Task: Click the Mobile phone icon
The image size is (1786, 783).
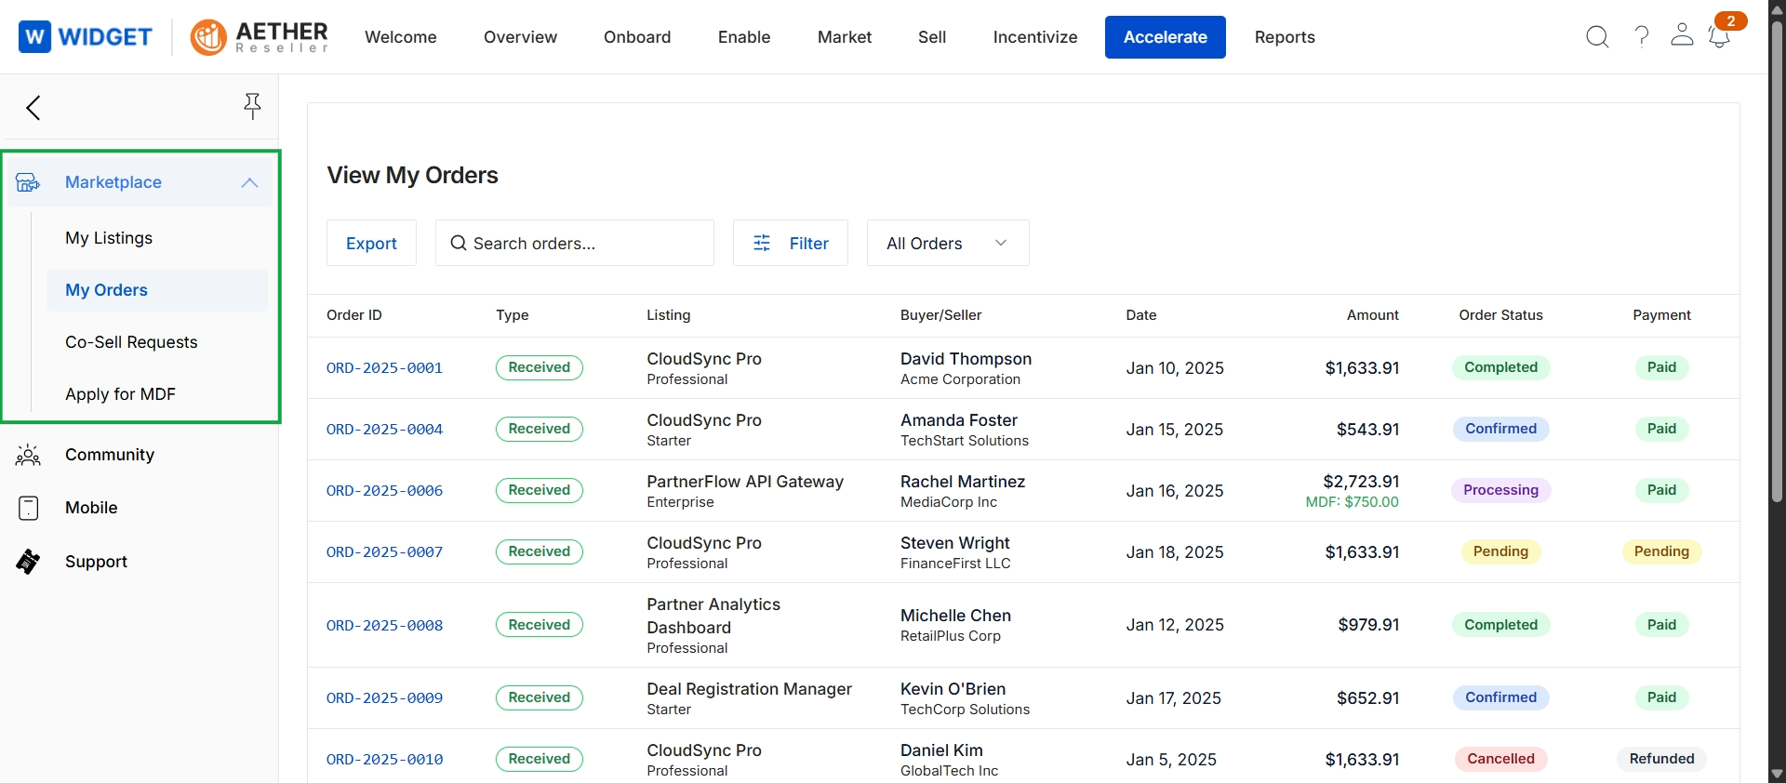Action: click(x=29, y=508)
